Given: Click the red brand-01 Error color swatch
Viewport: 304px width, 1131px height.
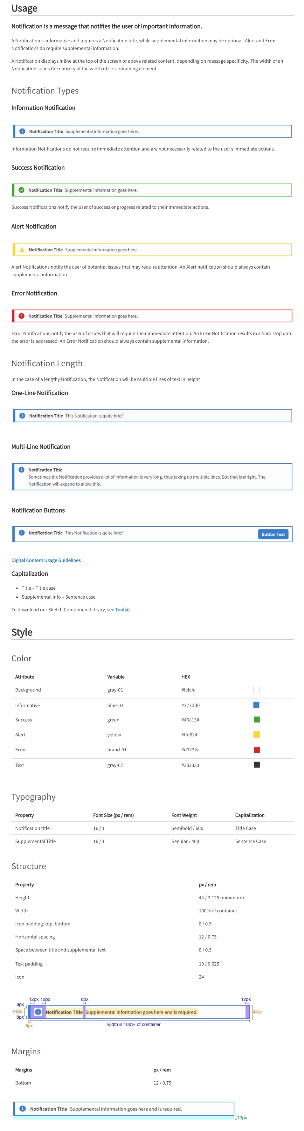Looking at the screenshot, I should click(x=257, y=750).
